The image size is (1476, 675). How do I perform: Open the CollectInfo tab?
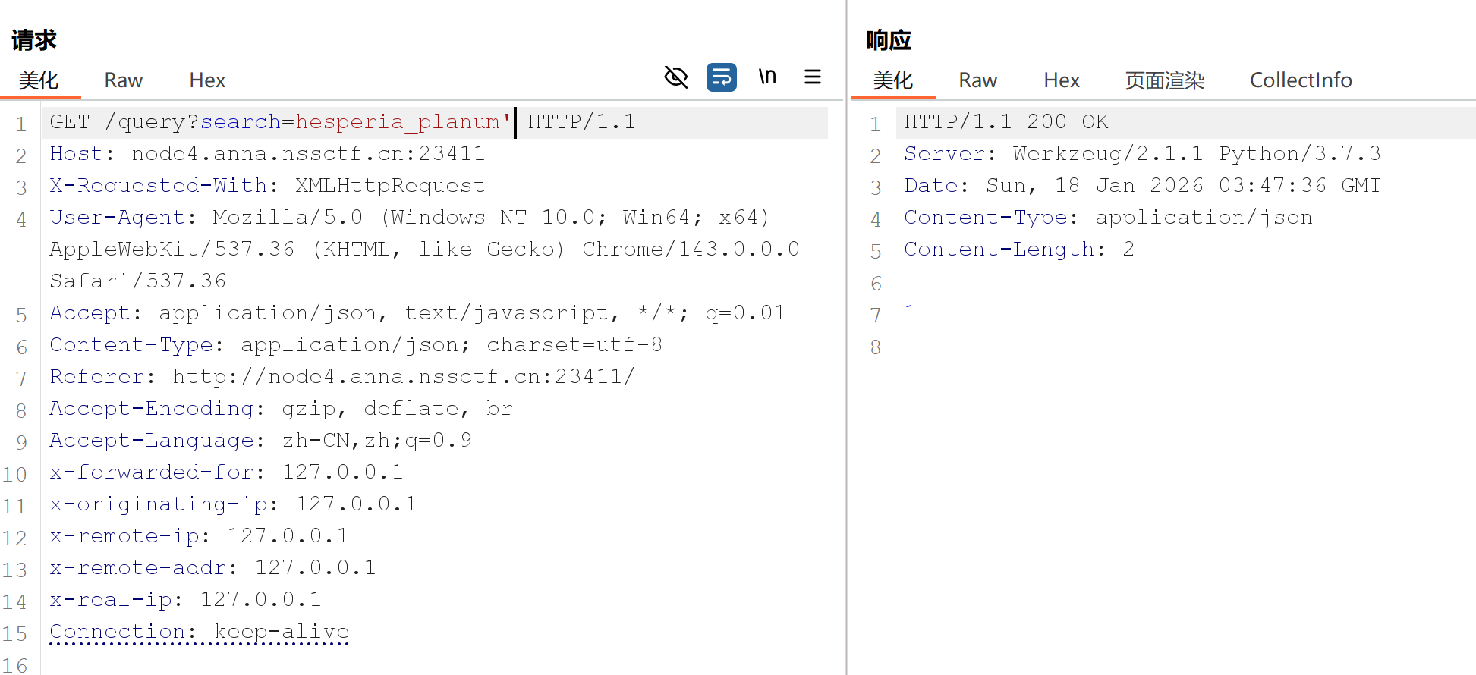1300,80
